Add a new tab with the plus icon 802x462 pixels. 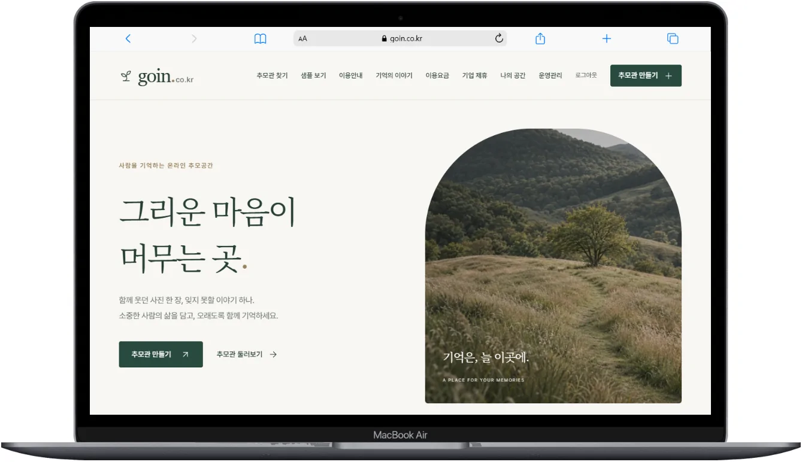tap(607, 38)
